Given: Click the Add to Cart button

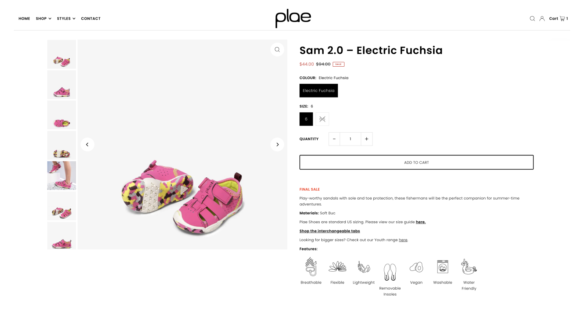Looking at the screenshot, I should [x=416, y=162].
